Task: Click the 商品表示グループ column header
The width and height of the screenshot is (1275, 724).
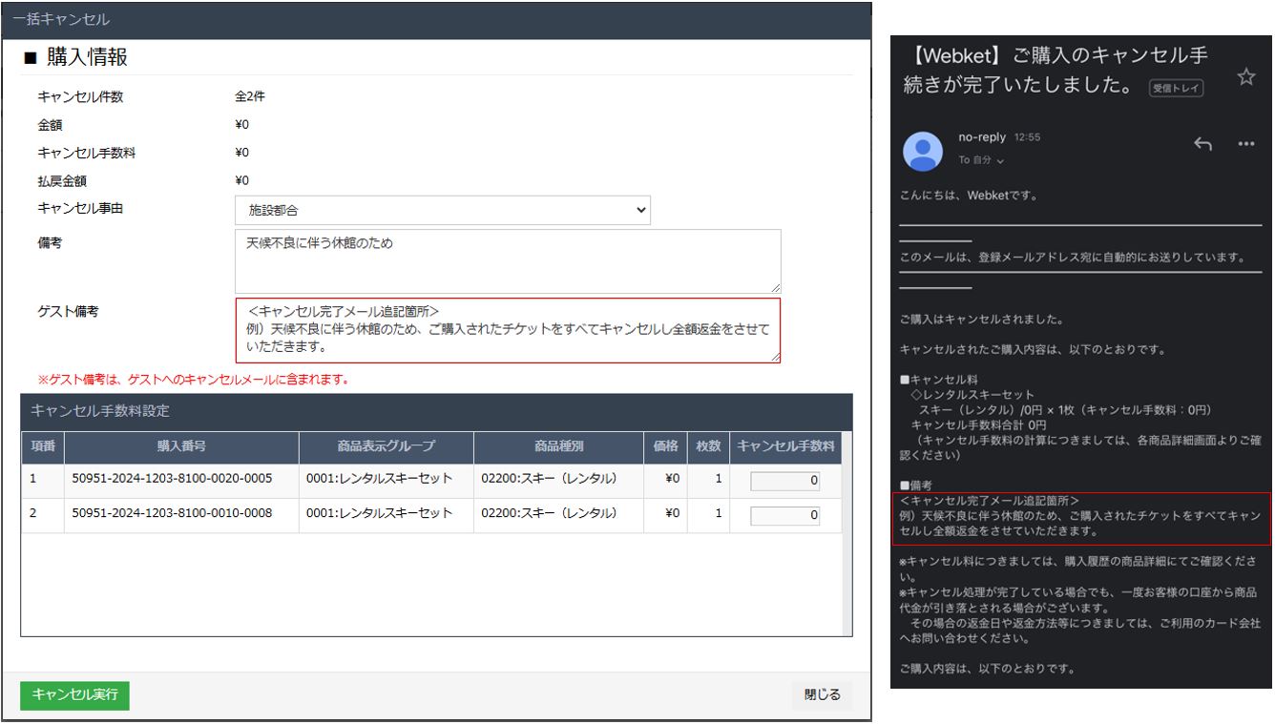Action: coord(386,447)
